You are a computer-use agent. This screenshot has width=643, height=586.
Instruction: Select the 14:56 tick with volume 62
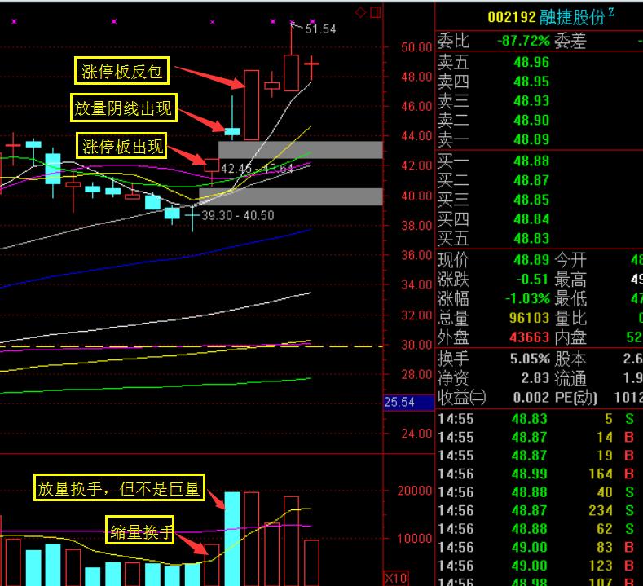[x=538, y=529]
